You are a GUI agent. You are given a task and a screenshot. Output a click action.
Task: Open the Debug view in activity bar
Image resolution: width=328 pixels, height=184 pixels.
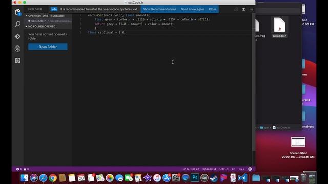[x=18, y=49]
